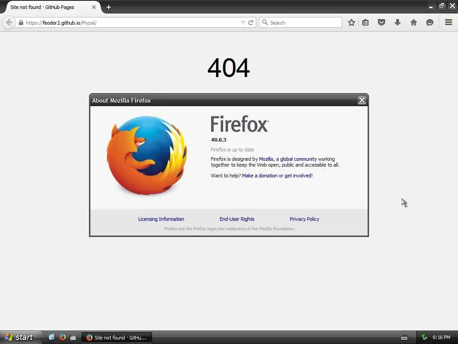Click the magnifier icon in Search box

click(265, 22)
